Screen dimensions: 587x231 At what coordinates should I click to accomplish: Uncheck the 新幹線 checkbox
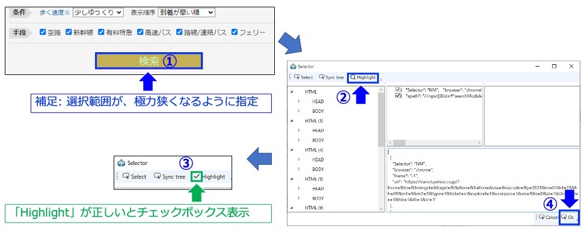point(69,32)
